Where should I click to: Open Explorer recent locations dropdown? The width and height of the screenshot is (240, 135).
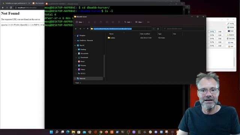84,29
